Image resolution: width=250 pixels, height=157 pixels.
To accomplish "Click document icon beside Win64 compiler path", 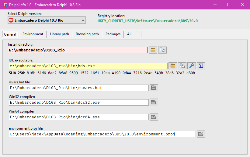I will coord(154,117).
